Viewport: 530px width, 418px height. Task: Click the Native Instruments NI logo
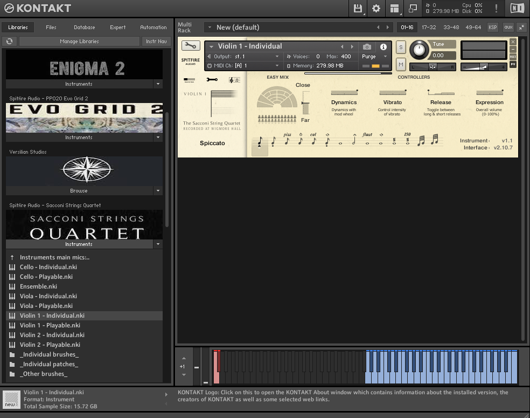tap(517, 9)
